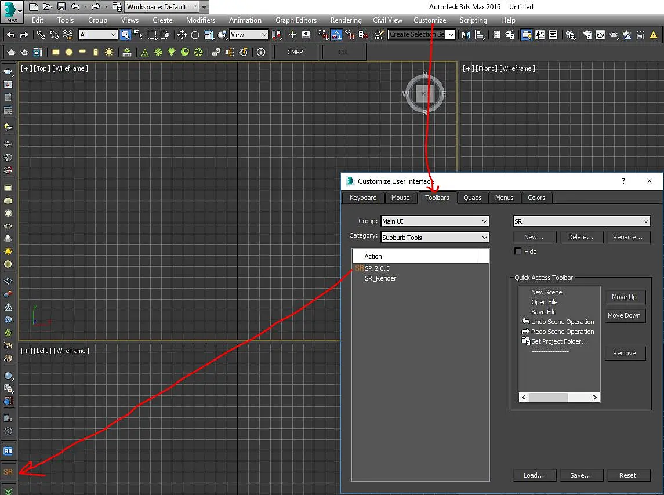Click the Quick Access Toolbar list horizontal scrollbar
This screenshot has width=664, height=495.
559,397
